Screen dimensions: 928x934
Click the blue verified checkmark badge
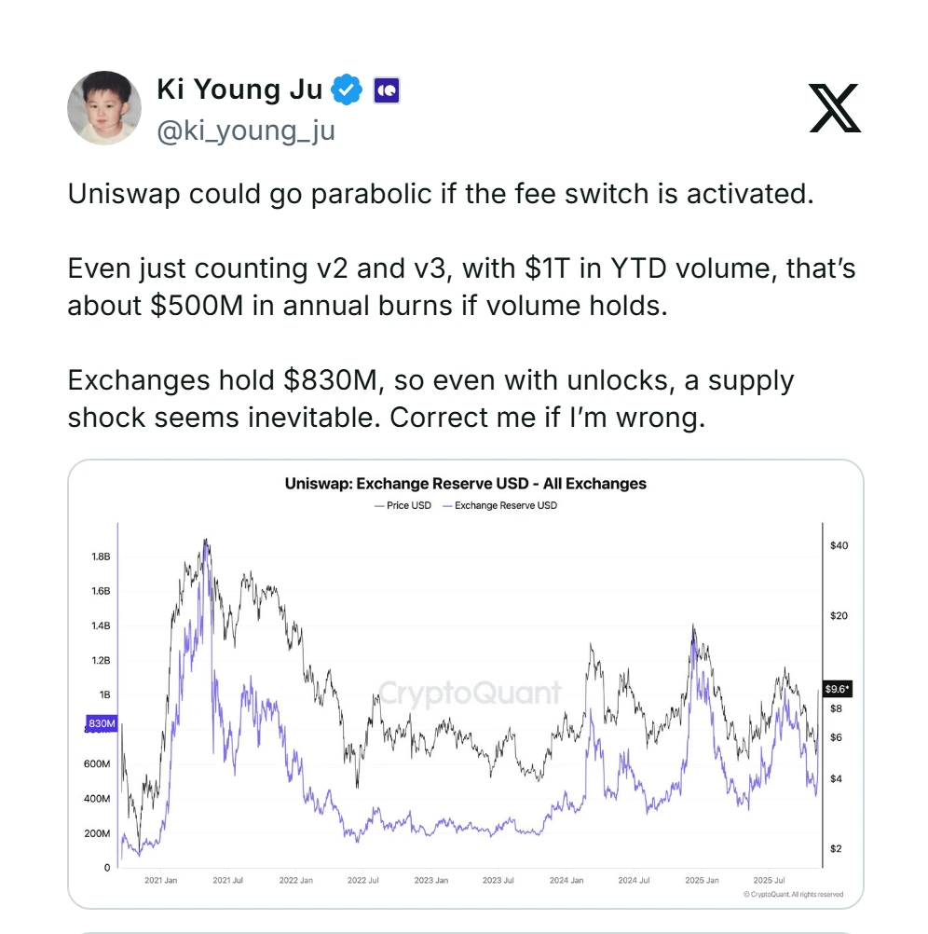[348, 89]
